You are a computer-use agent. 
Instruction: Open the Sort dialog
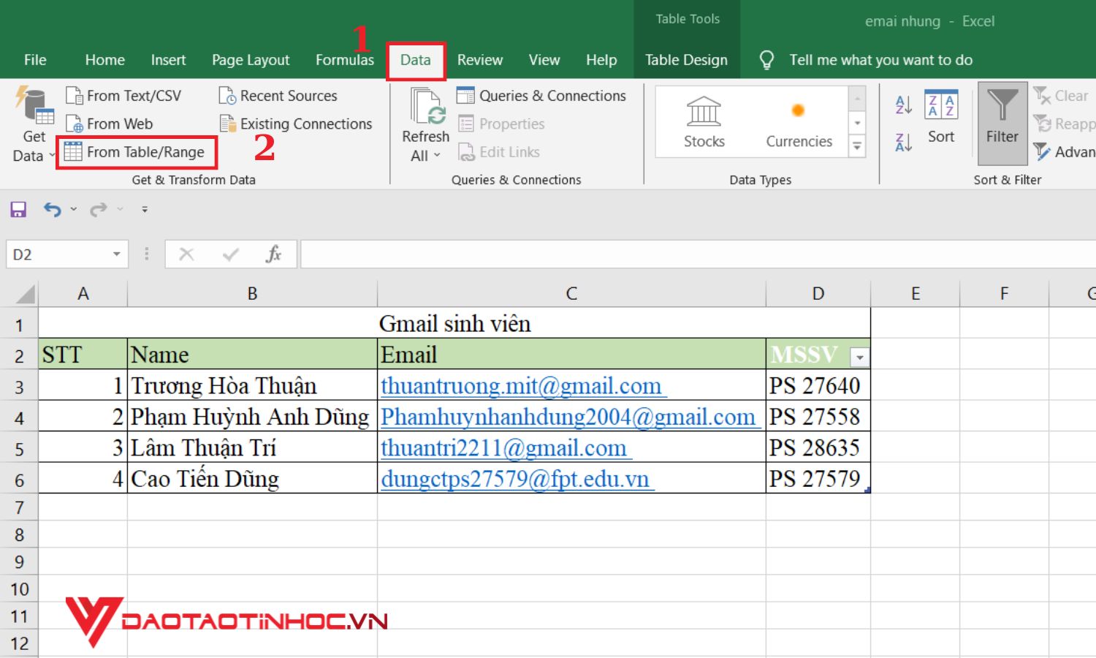point(940,117)
